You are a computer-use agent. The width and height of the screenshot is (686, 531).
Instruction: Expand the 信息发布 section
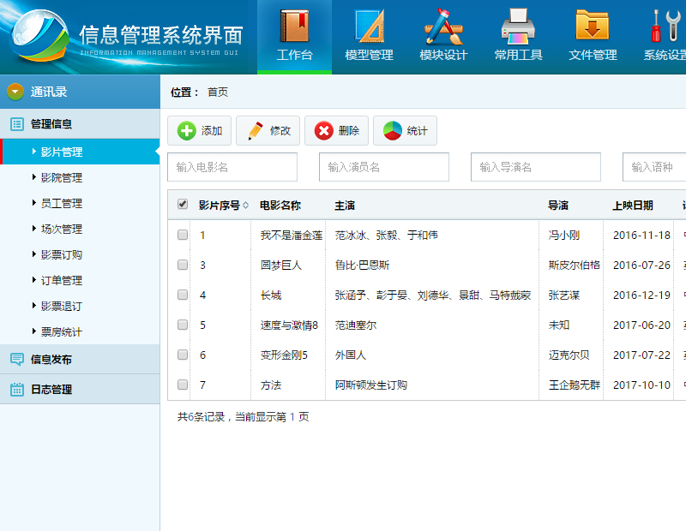[80, 359]
